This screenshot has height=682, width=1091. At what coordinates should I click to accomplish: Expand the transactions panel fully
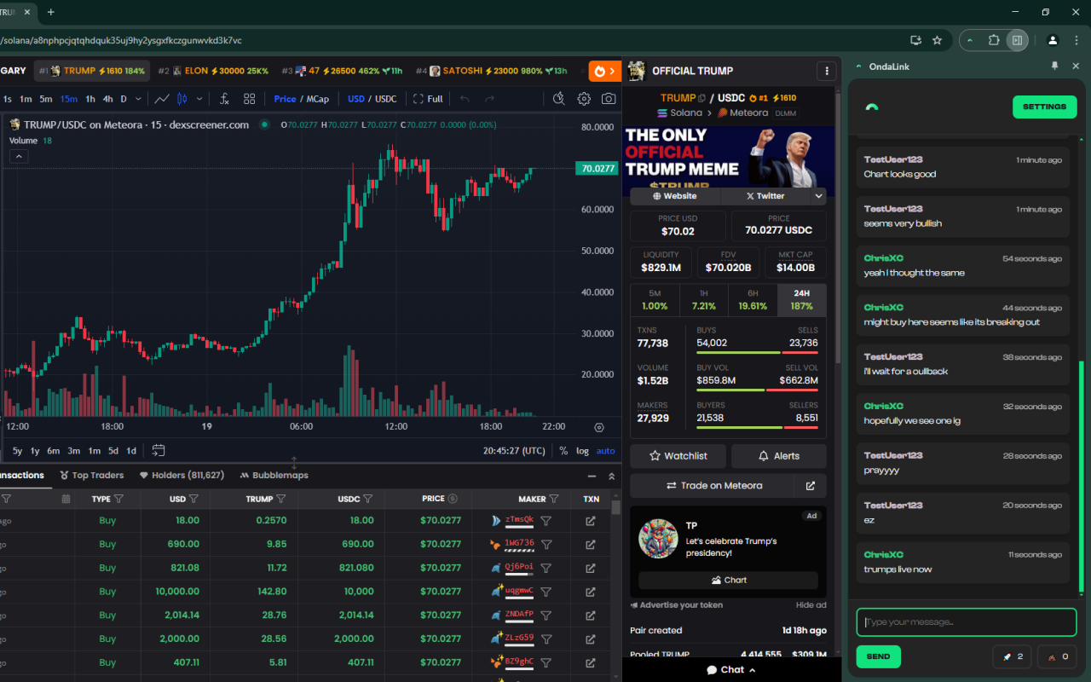pyautogui.click(x=611, y=476)
